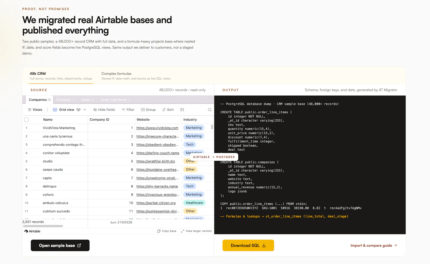
Task: Open the shy-barracks.name link
Action: [x=157, y=186]
